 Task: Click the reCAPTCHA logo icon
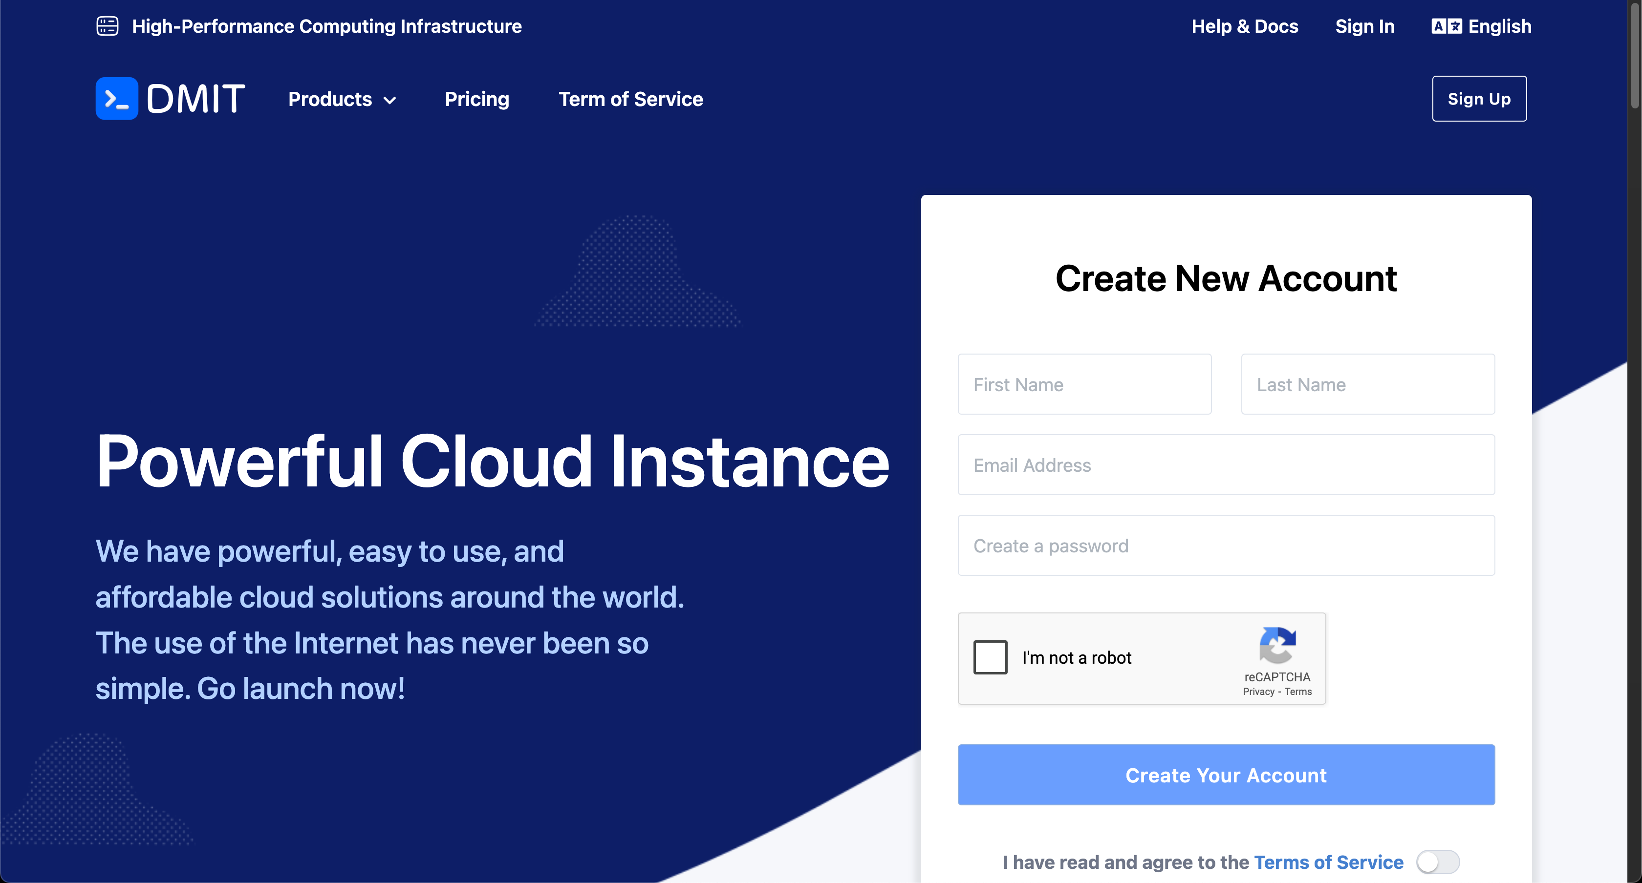coord(1277,645)
